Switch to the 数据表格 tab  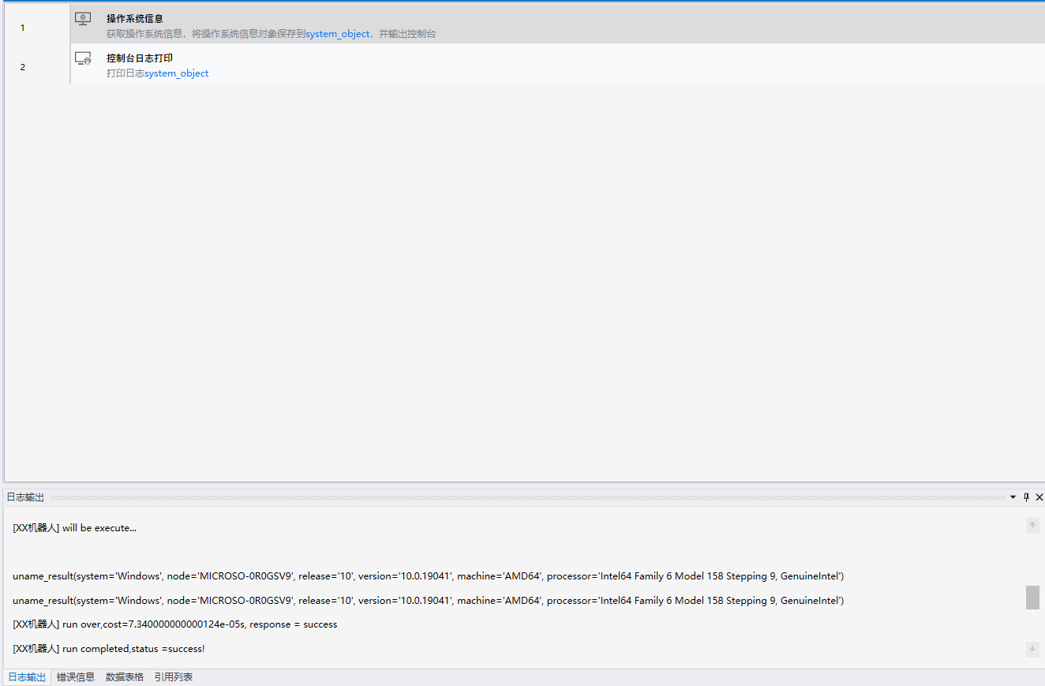[x=125, y=677]
